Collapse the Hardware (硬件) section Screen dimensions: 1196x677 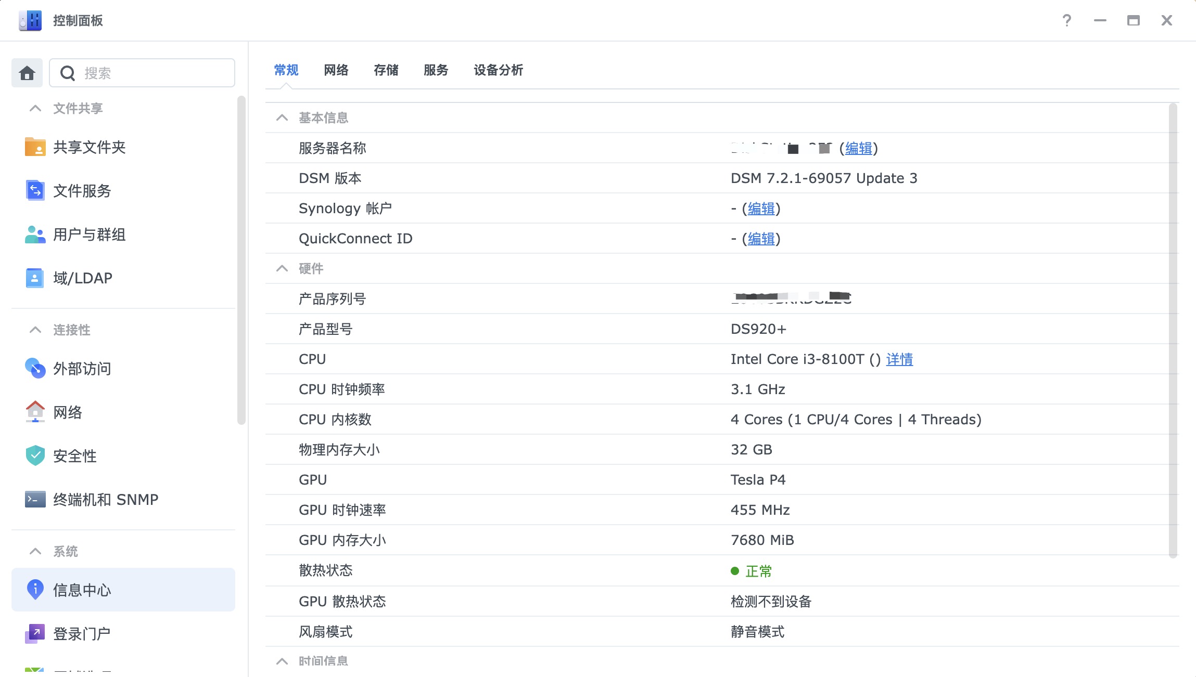click(282, 268)
